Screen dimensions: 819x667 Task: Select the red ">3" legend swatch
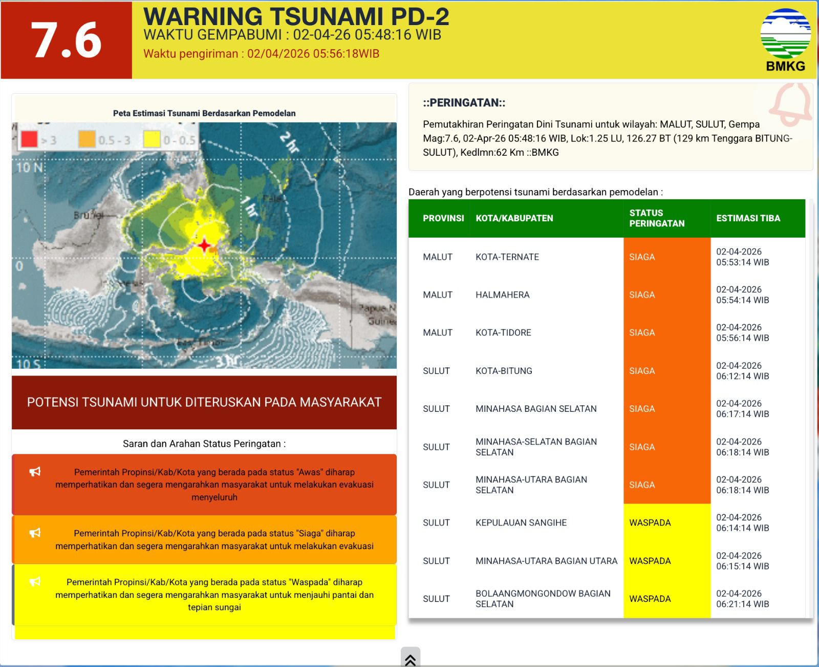tap(29, 139)
